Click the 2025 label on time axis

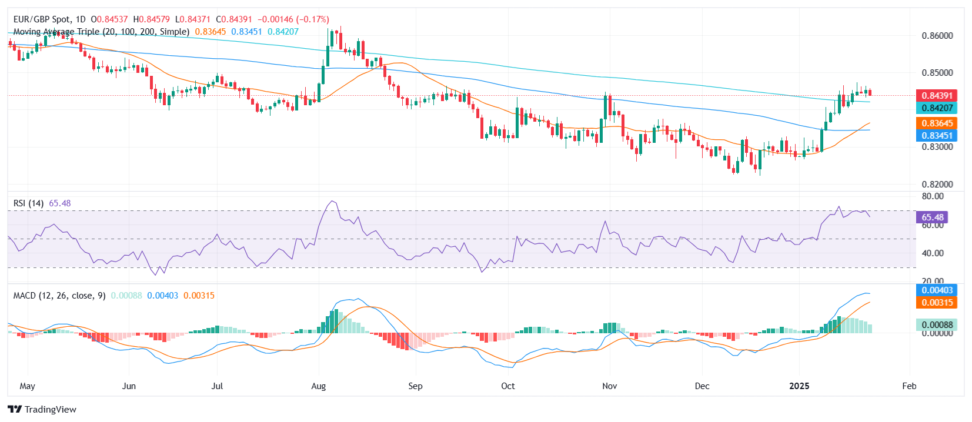[799, 386]
